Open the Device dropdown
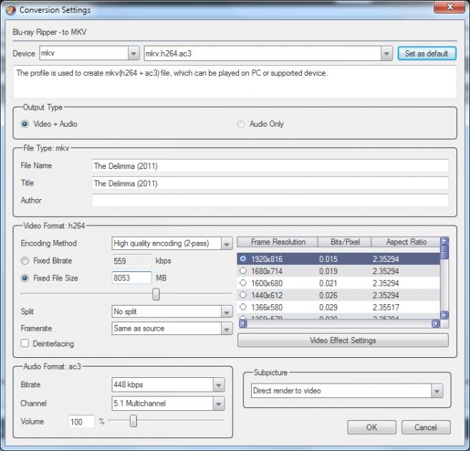Image resolution: width=470 pixels, height=451 pixels. [133, 54]
